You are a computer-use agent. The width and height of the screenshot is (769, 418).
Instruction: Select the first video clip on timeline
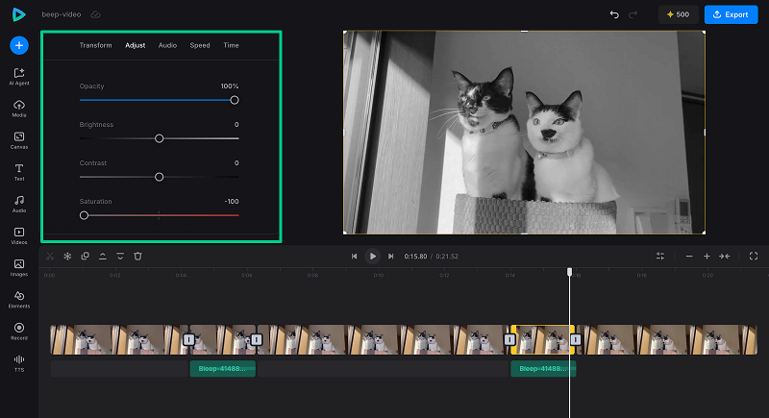118,339
